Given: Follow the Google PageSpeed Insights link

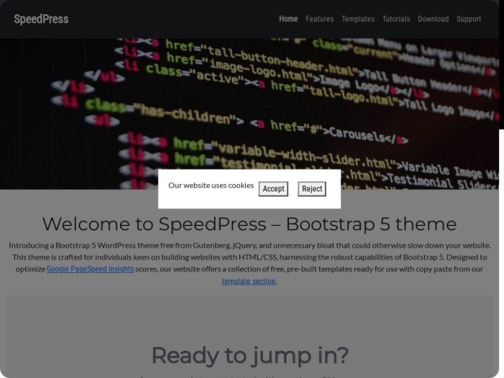Looking at the screenshot, I should pyautogui.click(x=91, y=269).
